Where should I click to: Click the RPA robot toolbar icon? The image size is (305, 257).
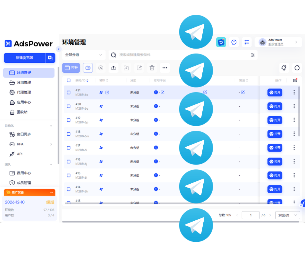[x=88, y=68]
